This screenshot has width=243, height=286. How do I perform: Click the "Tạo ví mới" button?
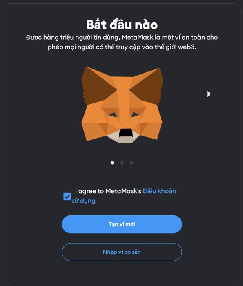(x=122, y=224)
